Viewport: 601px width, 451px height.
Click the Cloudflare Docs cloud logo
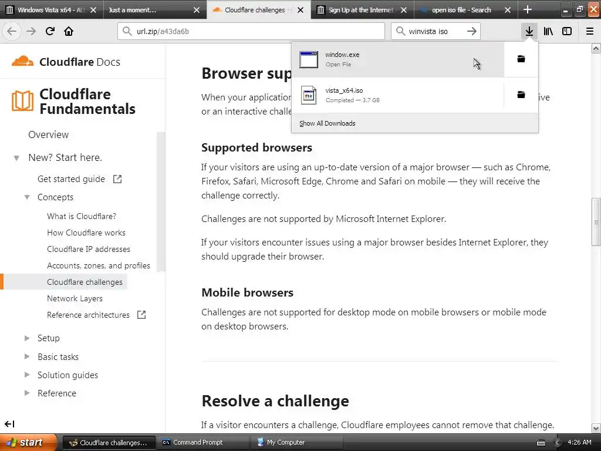point(22,61)
